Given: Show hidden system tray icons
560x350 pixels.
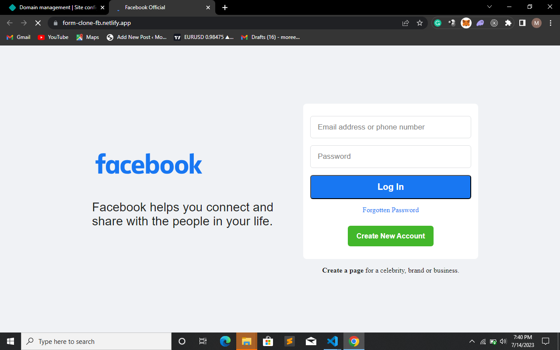Looking at the screenshot, I should click(472, 341).
